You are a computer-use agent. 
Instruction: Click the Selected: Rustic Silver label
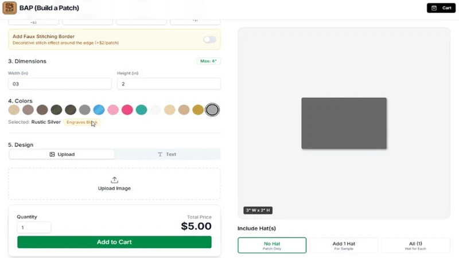[34, 122]
